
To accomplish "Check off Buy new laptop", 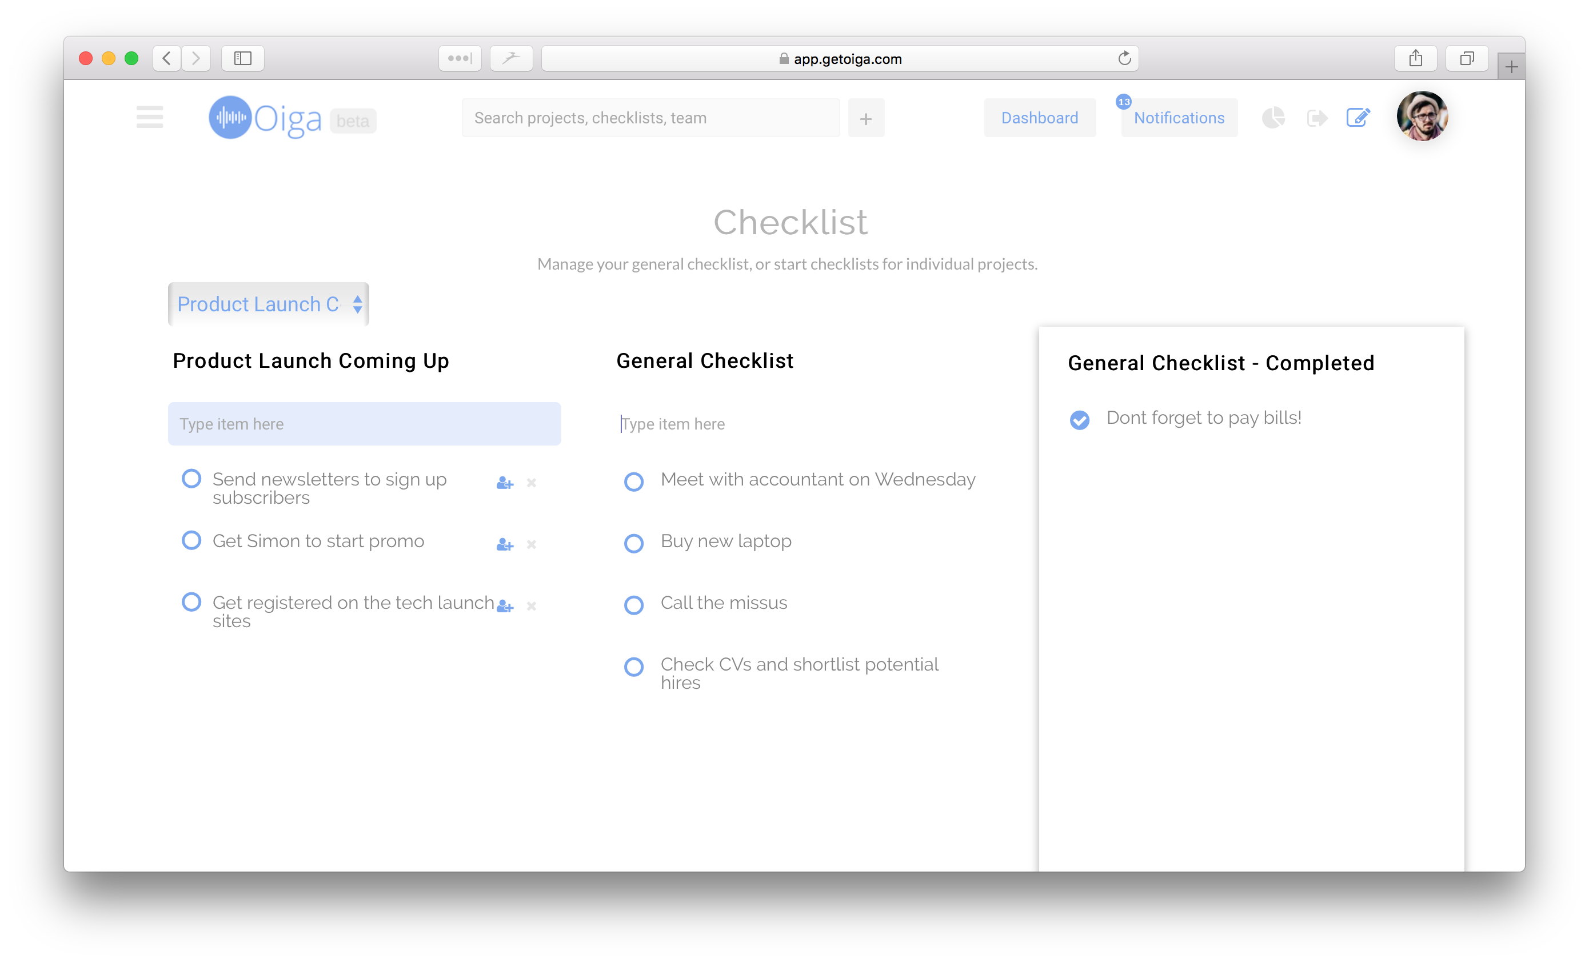I will pos(634,543).
